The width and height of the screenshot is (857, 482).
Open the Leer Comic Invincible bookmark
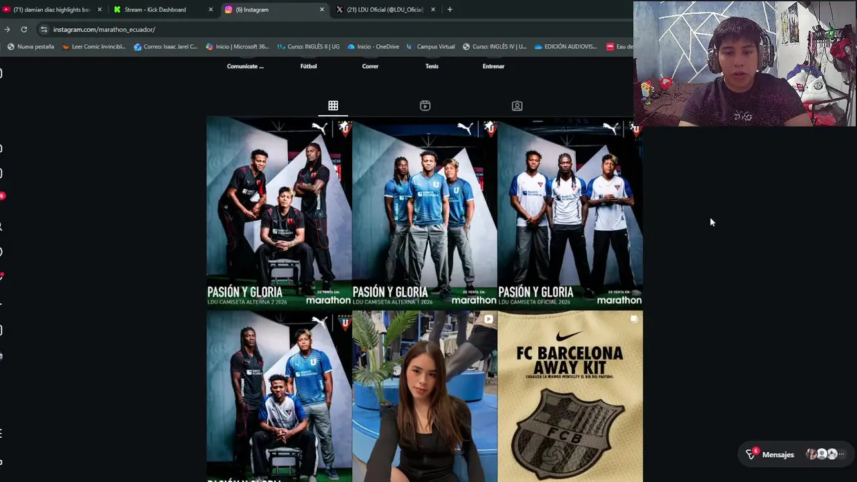click(x=93, y=47)
